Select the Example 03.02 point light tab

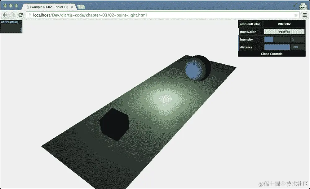click(49, 7)
